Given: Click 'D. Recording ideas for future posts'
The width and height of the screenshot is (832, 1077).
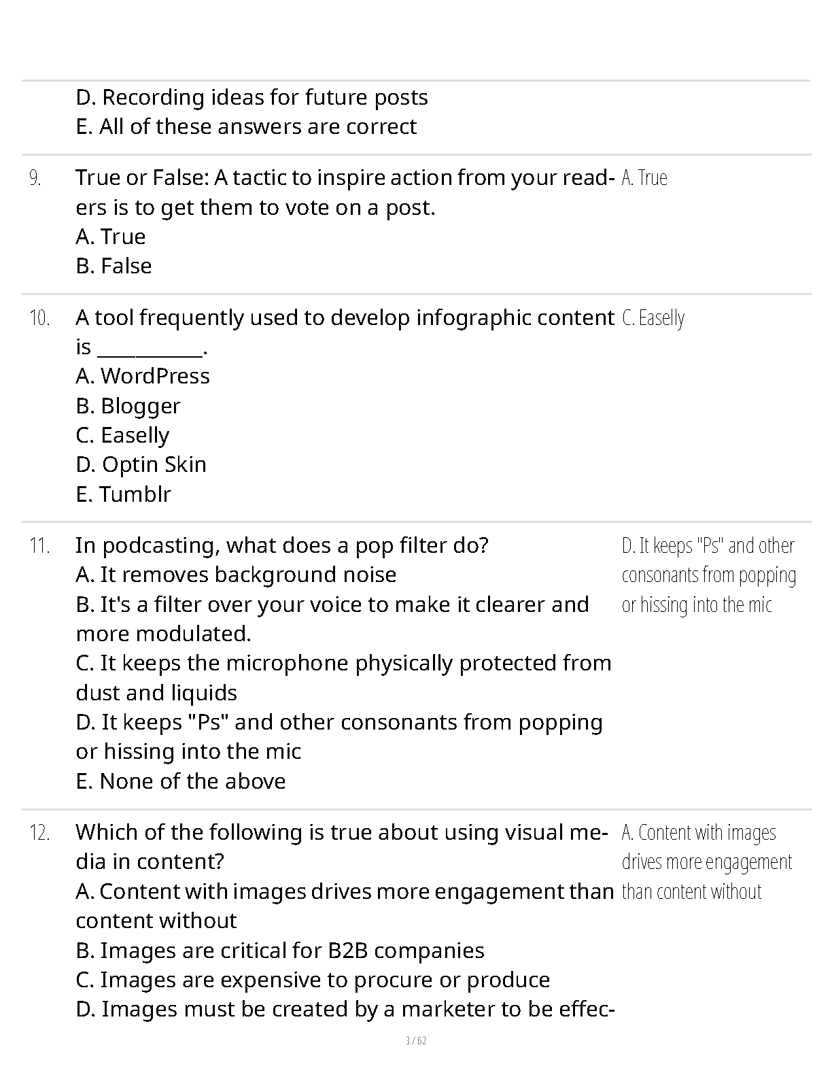Looking at the screenshot, I should point(252,97).
